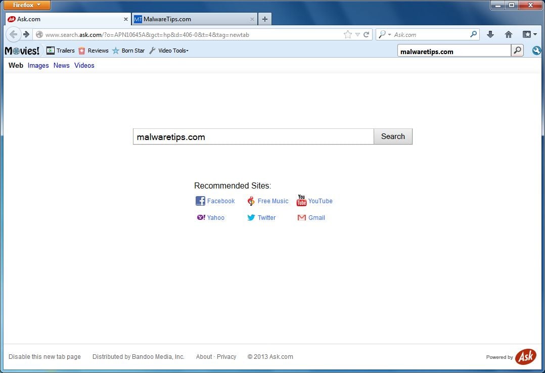Click the Powered by Ask logo
This screenshot has width=545, height=373.
526,357
